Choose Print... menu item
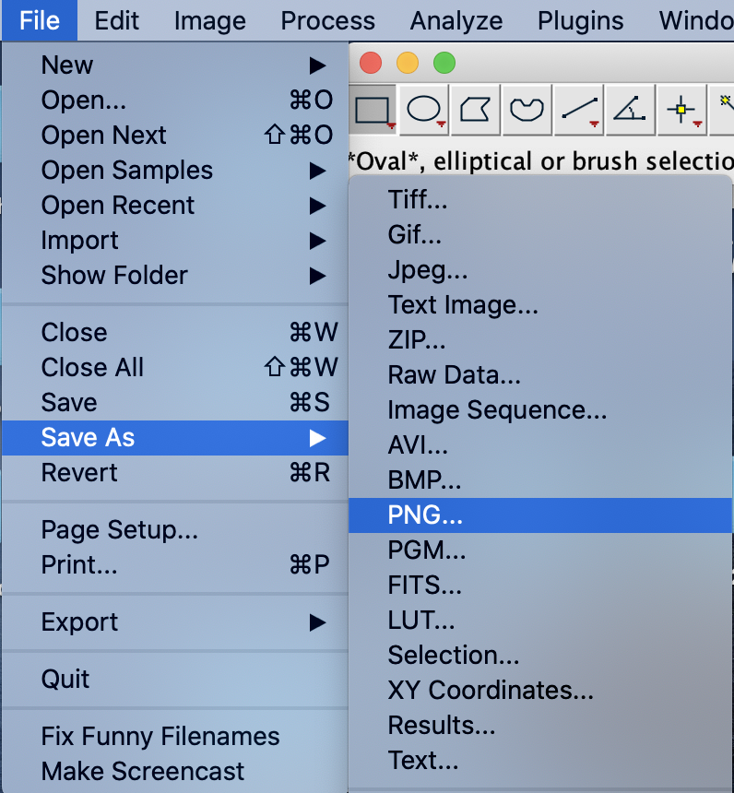This screenshot has width=734, height=793. point(175,565)
